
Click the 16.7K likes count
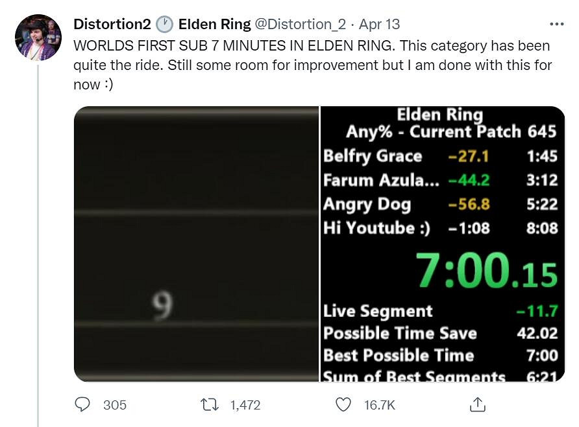[x=379, y=405]
